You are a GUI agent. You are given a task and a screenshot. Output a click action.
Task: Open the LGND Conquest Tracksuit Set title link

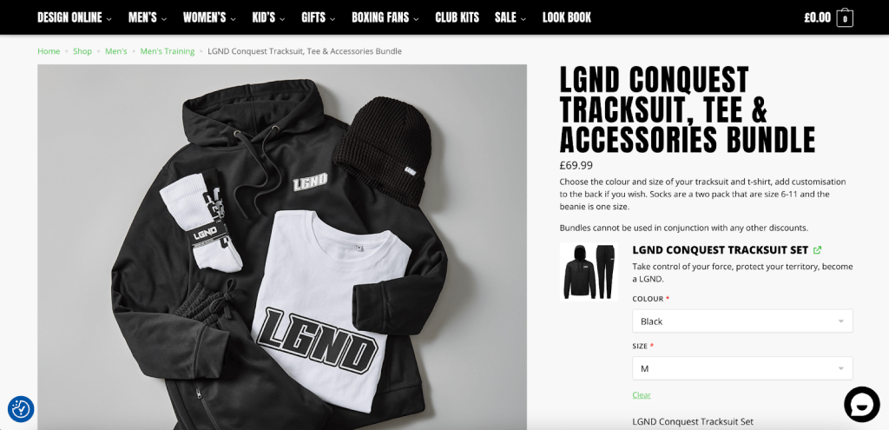(x=720, y=250)
